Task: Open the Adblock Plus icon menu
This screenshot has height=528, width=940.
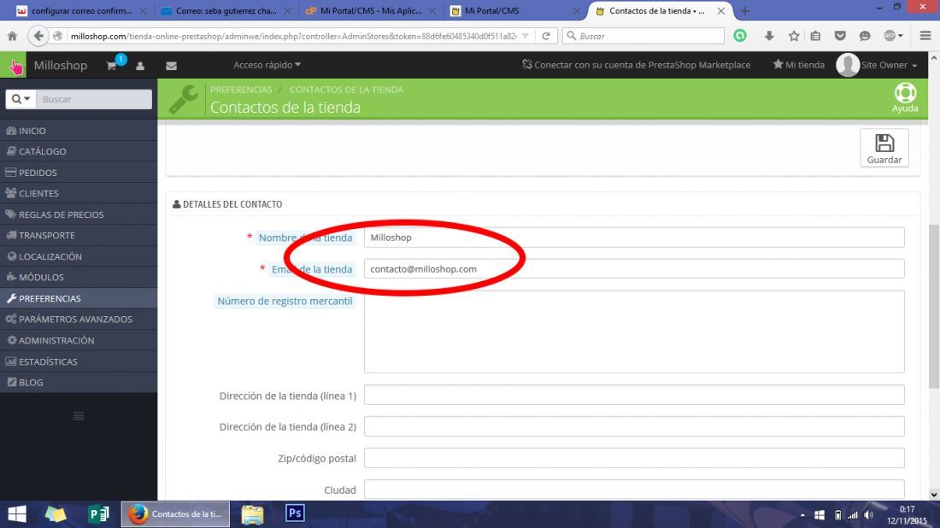Action: (893, 36)
